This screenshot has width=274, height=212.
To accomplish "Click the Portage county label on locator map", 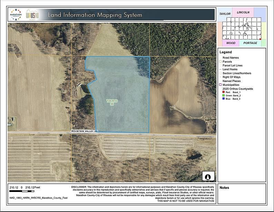I will coord(250,43).
